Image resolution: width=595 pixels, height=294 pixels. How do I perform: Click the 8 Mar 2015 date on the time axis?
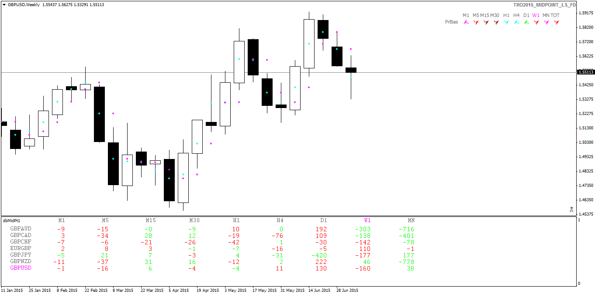pyautogui.click(x=123, y=290)
